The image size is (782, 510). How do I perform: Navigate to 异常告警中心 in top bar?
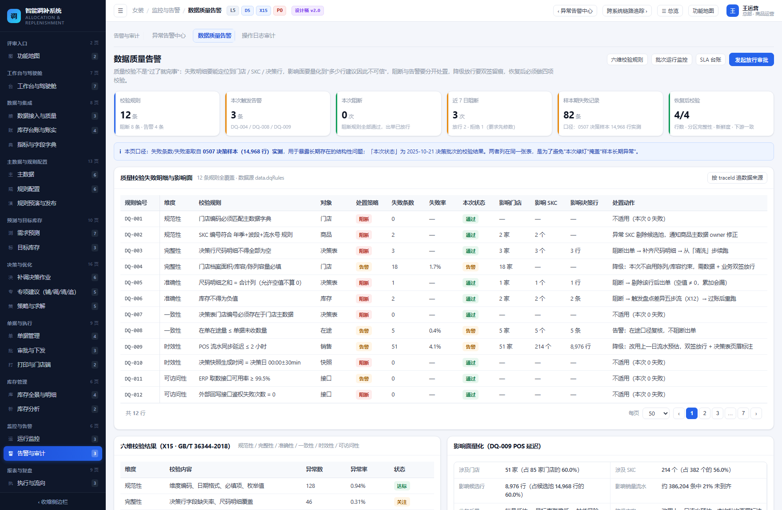point(575,11)
